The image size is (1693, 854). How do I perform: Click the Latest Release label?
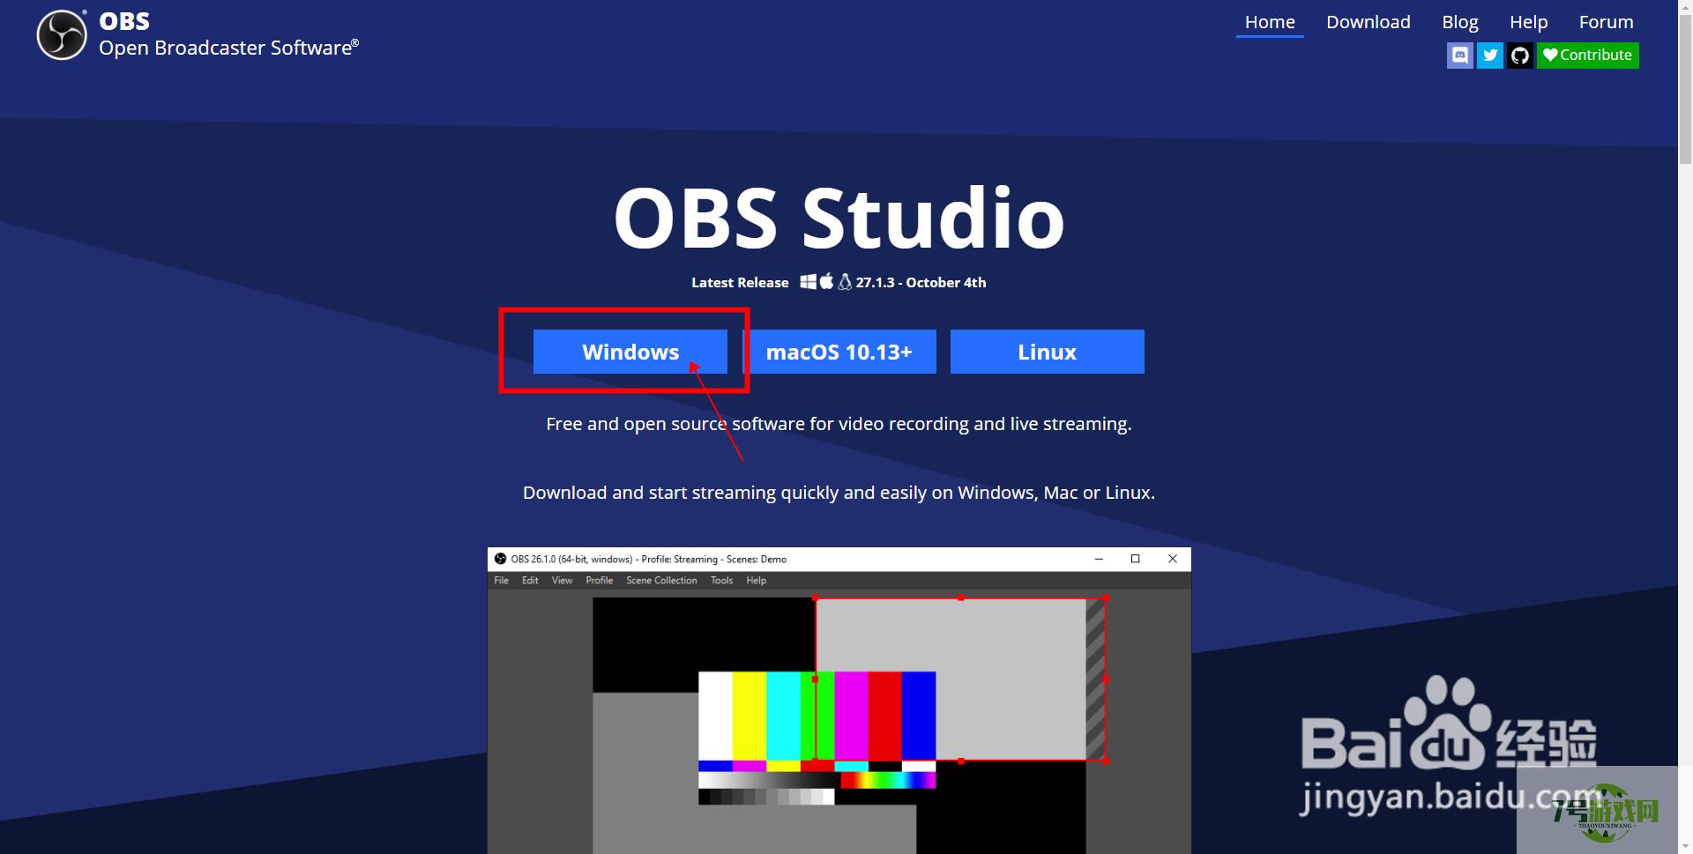coord(740,283)
